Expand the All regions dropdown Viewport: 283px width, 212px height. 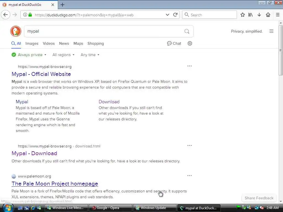(x=63, y=55)
